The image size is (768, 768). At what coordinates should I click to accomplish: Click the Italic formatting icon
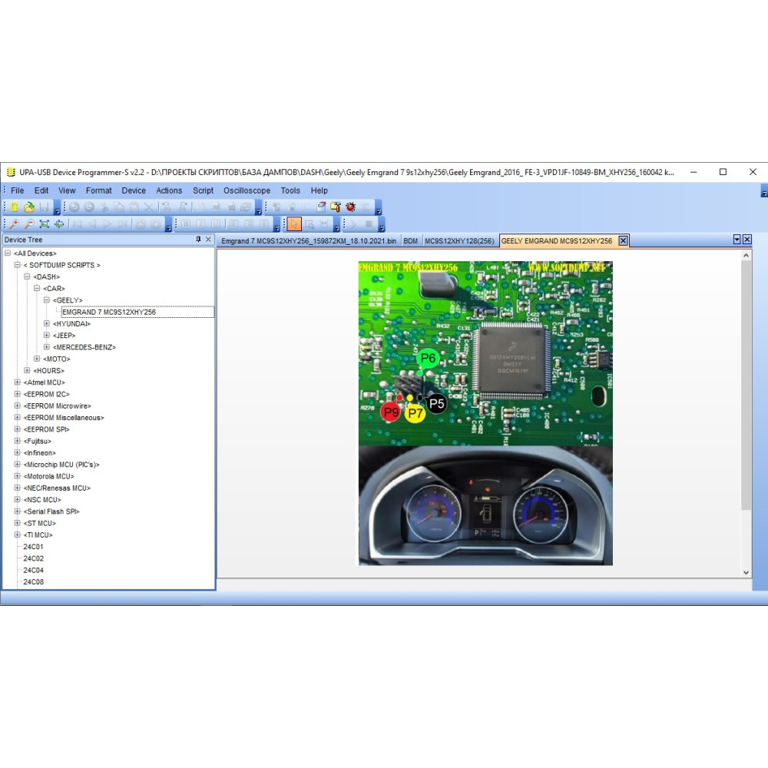click(x=200, y=224)
